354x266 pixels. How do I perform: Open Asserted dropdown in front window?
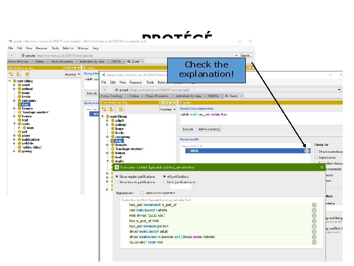(168, 109)
